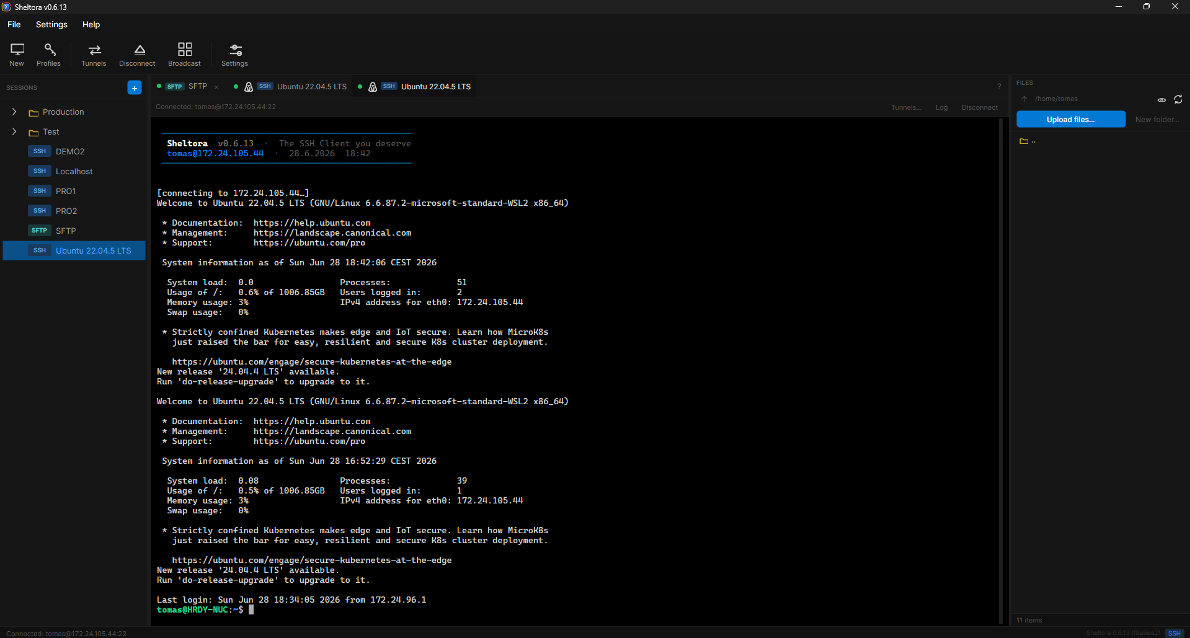Click the SFTP badge in the sessions list
Viewport: 1190px width, 638px height.
point(40,231)
